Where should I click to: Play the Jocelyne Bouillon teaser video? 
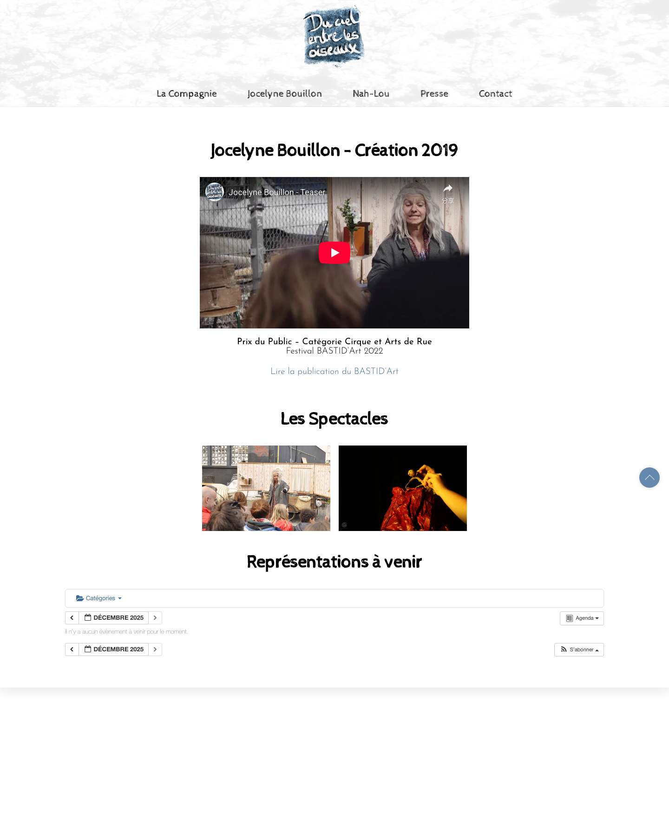[x=334, y=253]
